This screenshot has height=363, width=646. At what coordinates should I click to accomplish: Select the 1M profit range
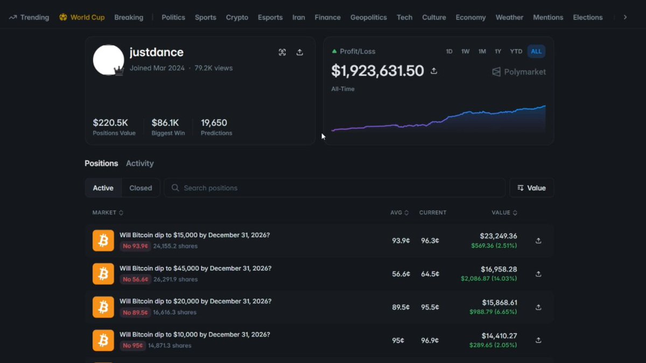click(x=482, y=52)
